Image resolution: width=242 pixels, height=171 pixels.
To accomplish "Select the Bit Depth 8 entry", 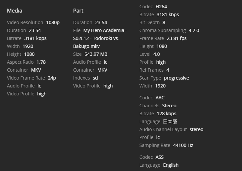I will 164,22.
